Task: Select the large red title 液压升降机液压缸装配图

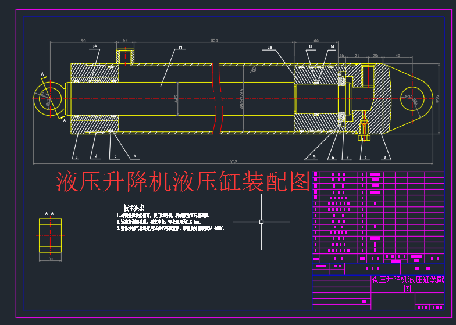Action: tap(183, 181)
